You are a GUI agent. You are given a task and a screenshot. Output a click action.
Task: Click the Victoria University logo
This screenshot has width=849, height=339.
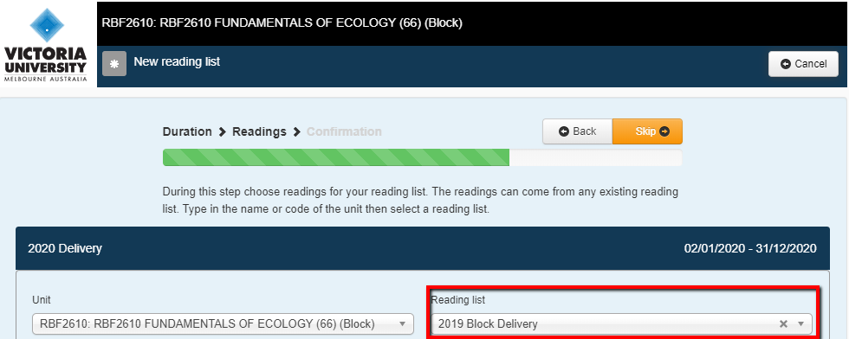[45, 46]
